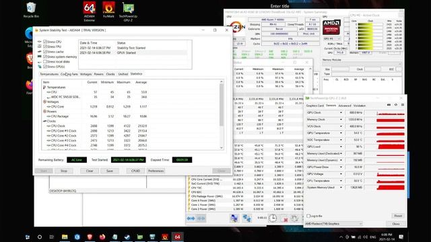Screen dimensions: 431x242
Task: Click HWiNFO clock reset icon
Action: [273, 218]
